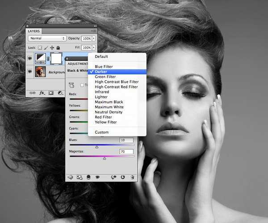Open the Normal blend mode dropdown
Screen dimensions: 268x223
click(x=47, y=38)
